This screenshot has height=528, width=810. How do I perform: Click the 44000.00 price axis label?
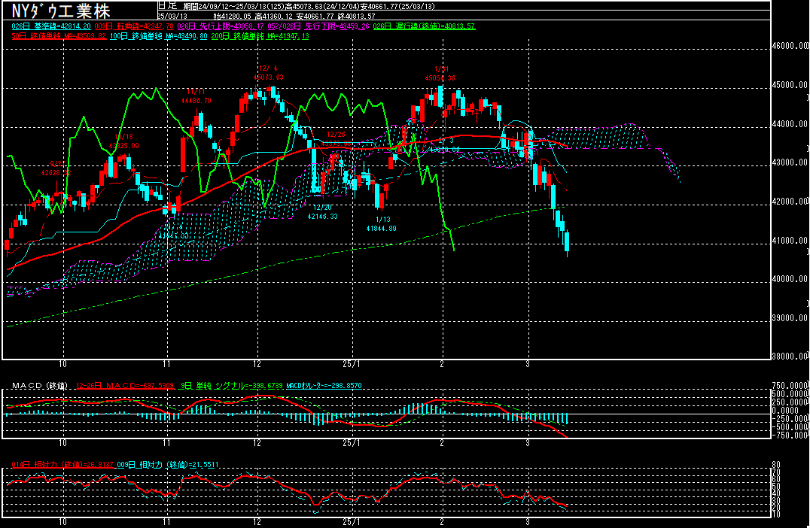[x=790, y=124]
